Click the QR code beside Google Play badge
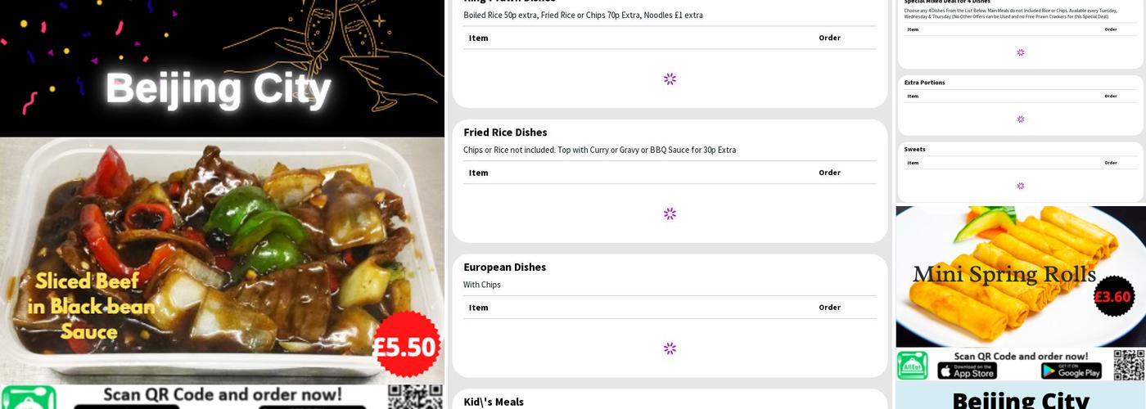1146x409 pixels. (x=1129, y=365)
